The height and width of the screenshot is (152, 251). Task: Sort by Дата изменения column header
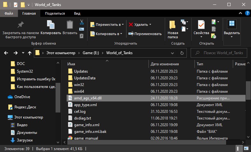click(171, 64)
